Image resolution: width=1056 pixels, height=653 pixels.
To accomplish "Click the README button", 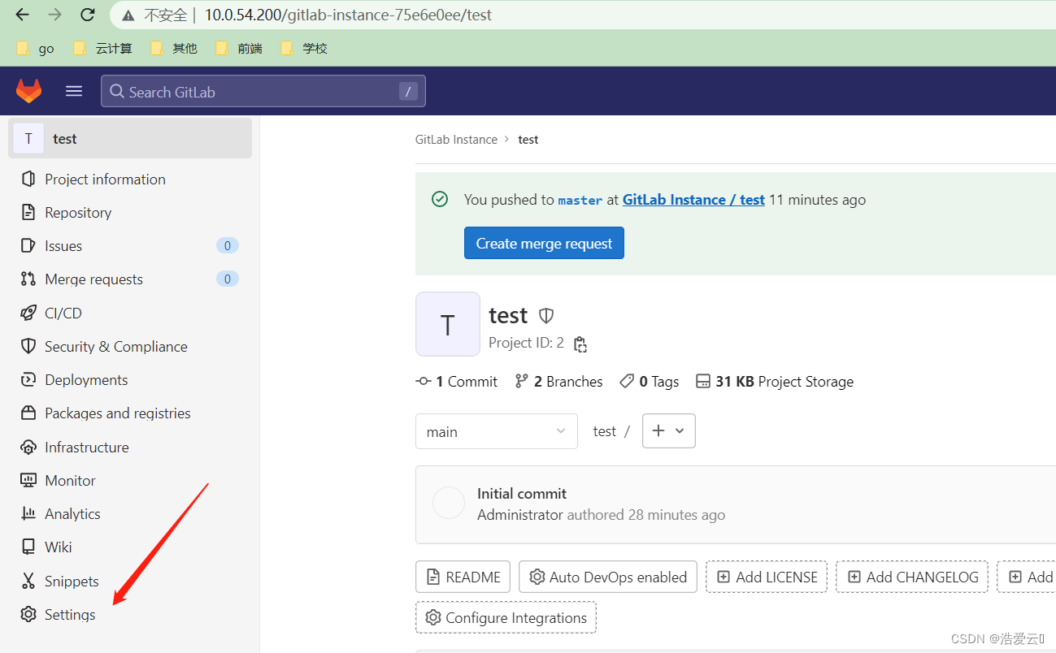I will [x=463, y=577].
